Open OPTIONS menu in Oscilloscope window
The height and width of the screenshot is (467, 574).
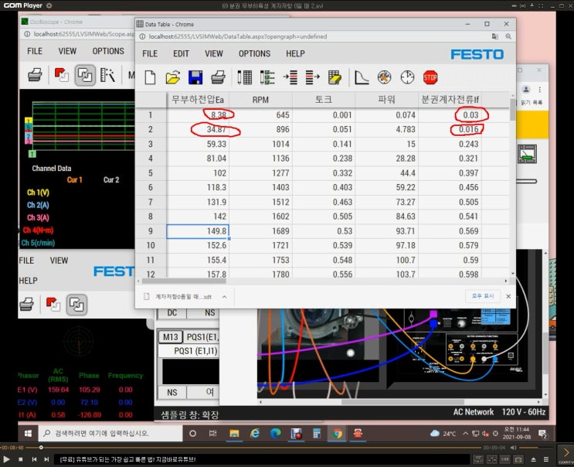click(108, 51)
